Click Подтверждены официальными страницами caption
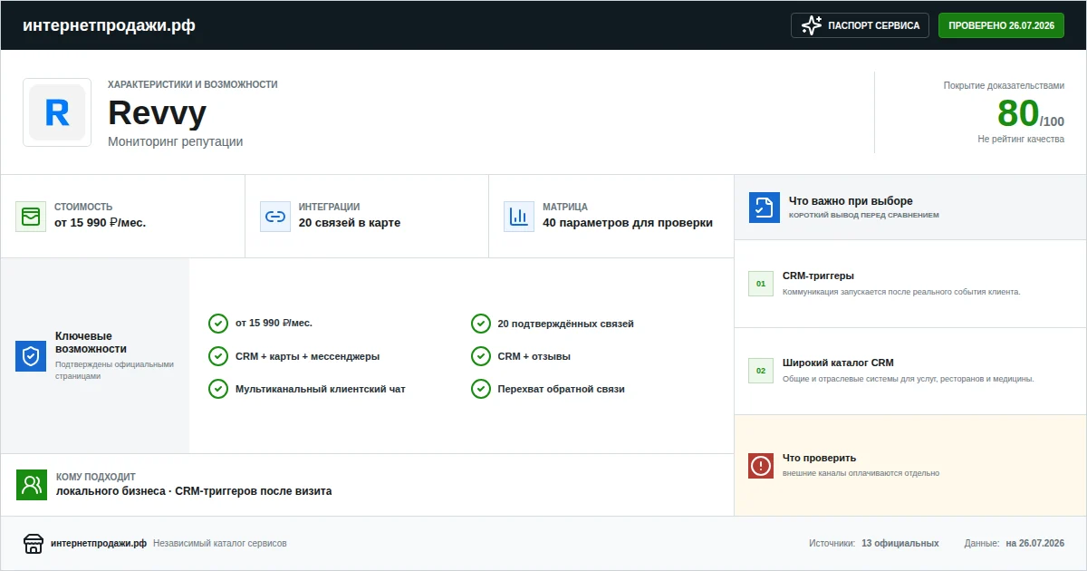This screenshot has height=571, width=1087. click(x=114, y=370)
